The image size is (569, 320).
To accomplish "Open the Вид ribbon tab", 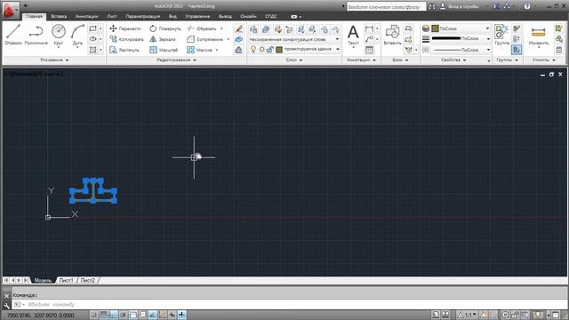I will (x=172, y=16).
